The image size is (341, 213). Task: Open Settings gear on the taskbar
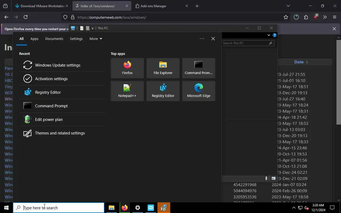(x=138, y=208)
